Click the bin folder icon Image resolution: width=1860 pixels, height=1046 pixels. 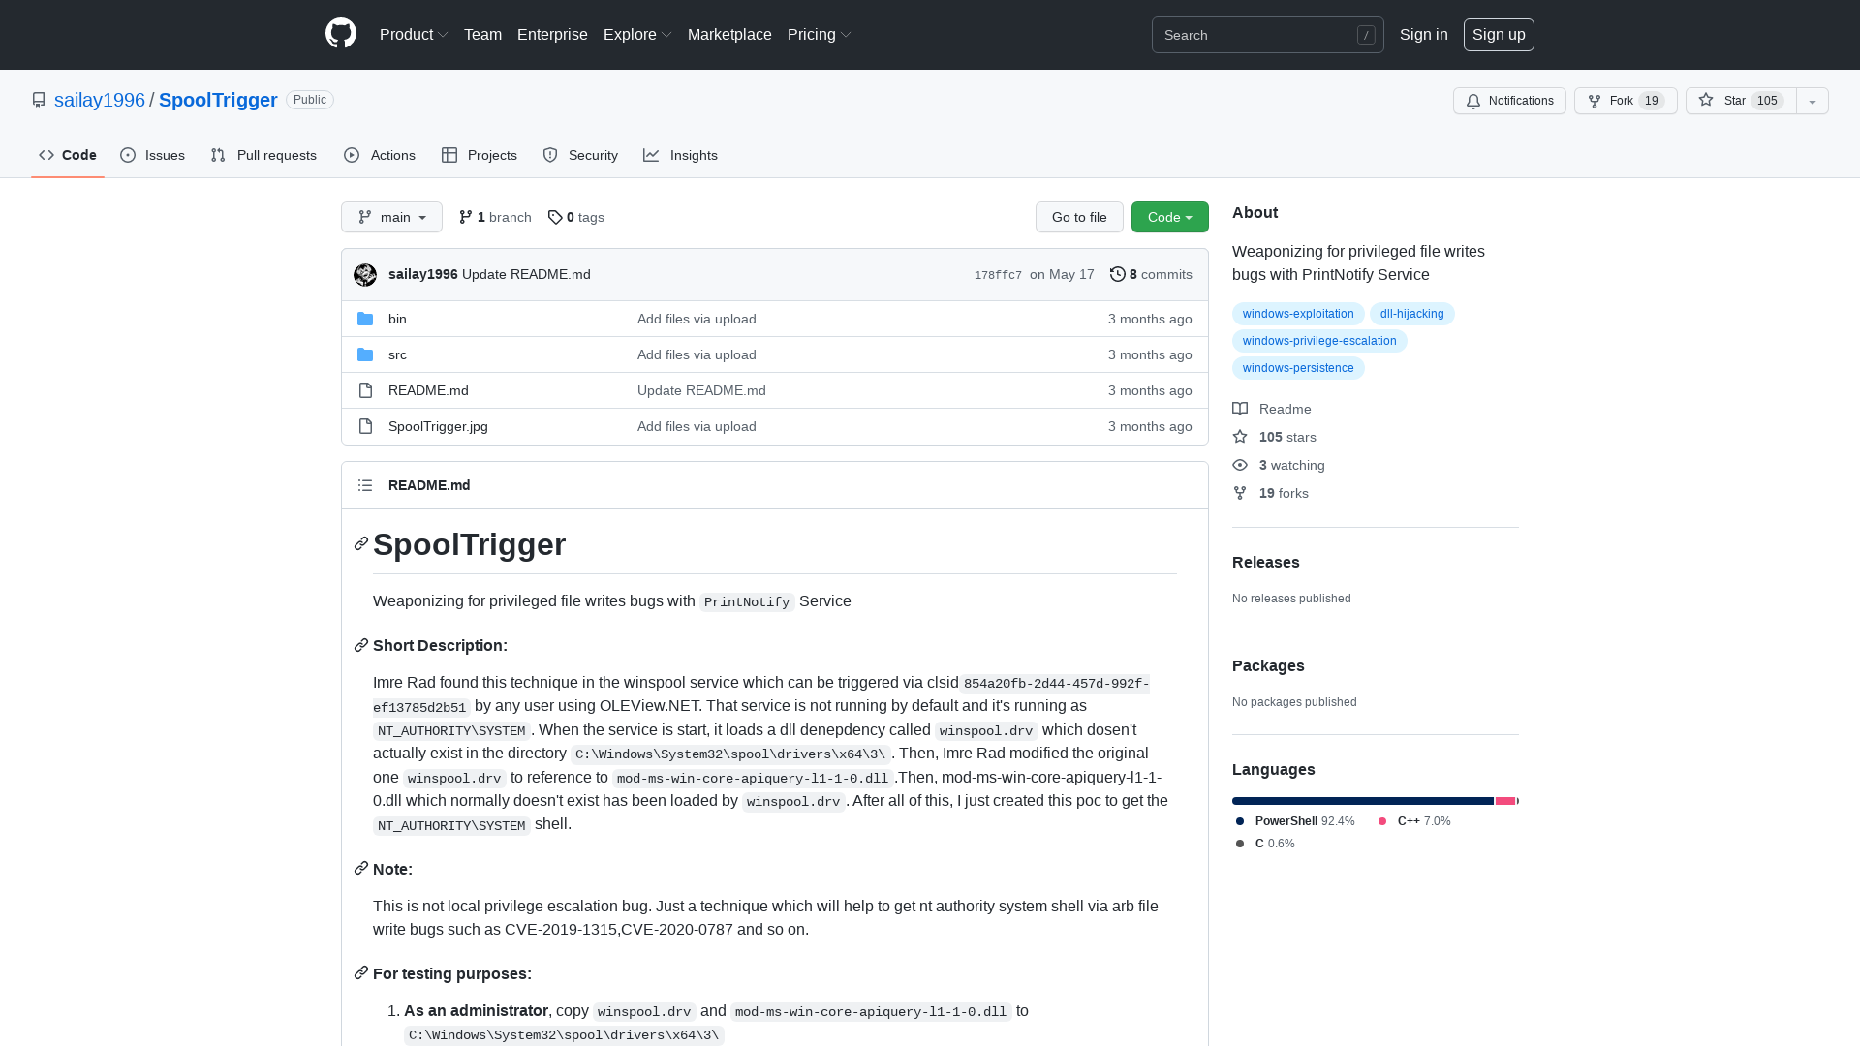click(365, 319)
